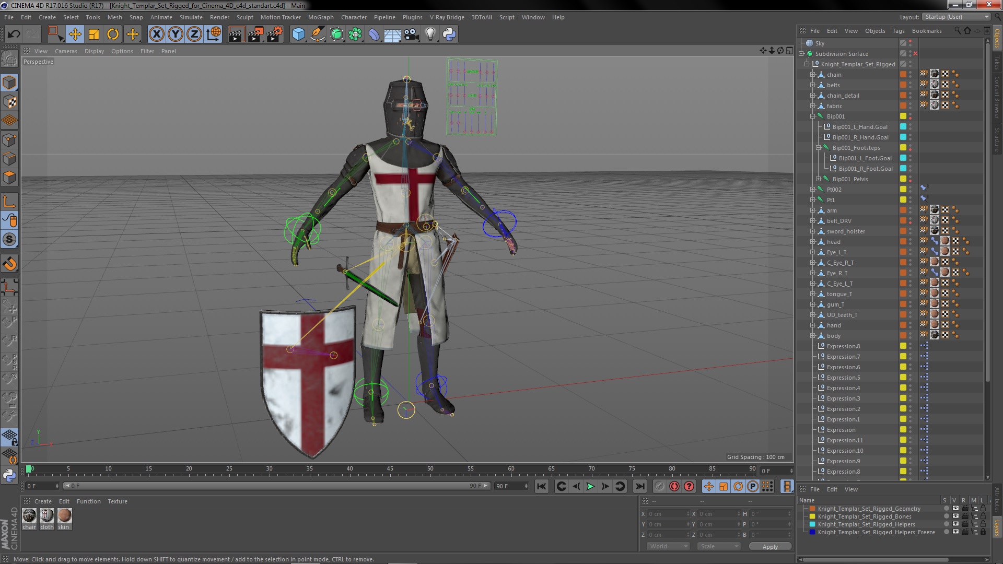Select the Move tool in top toolbar
The image size is (1003, 564).
[75, 34]
